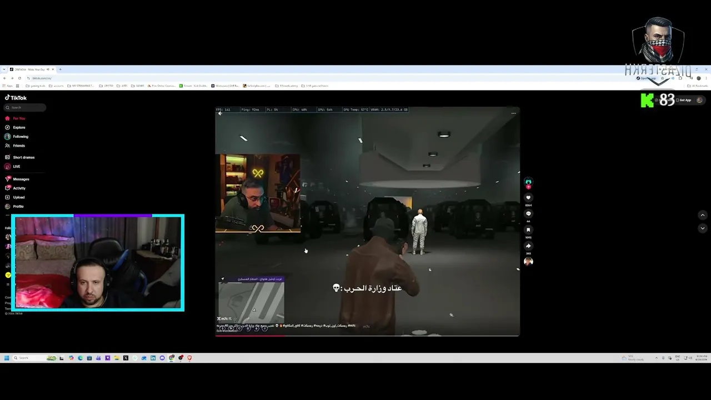Open the Friends section
Screen dimensions: 711x400
(16, 146)
